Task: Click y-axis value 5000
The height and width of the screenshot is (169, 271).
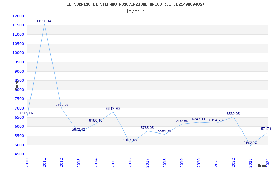Action: pos(19,145)
